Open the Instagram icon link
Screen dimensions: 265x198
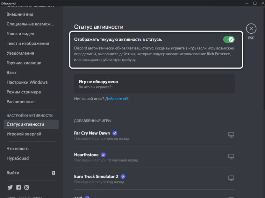(x=27, y=188)
